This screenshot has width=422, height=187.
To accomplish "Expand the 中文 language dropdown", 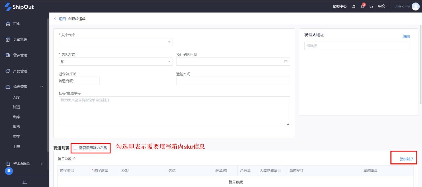I will (x=382, y=6).
